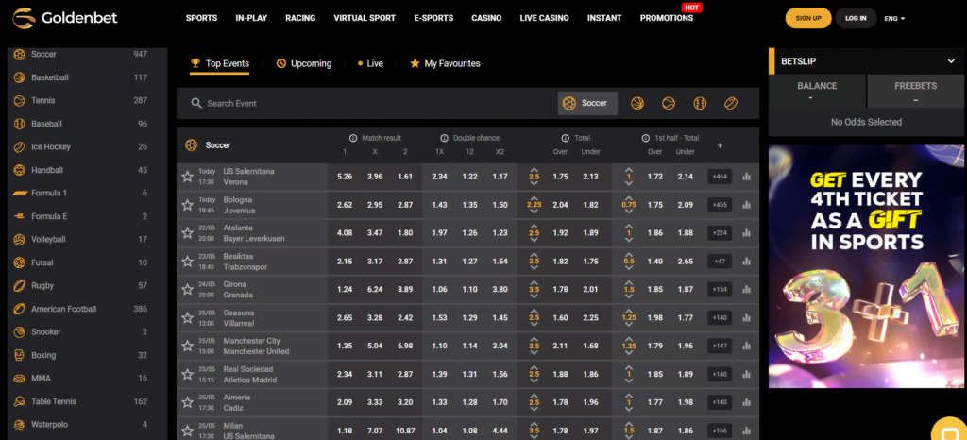Bet on 2.87 Juventus win odds
The width and height of the screenshot is (967, 440).
(x=405, y=205)
